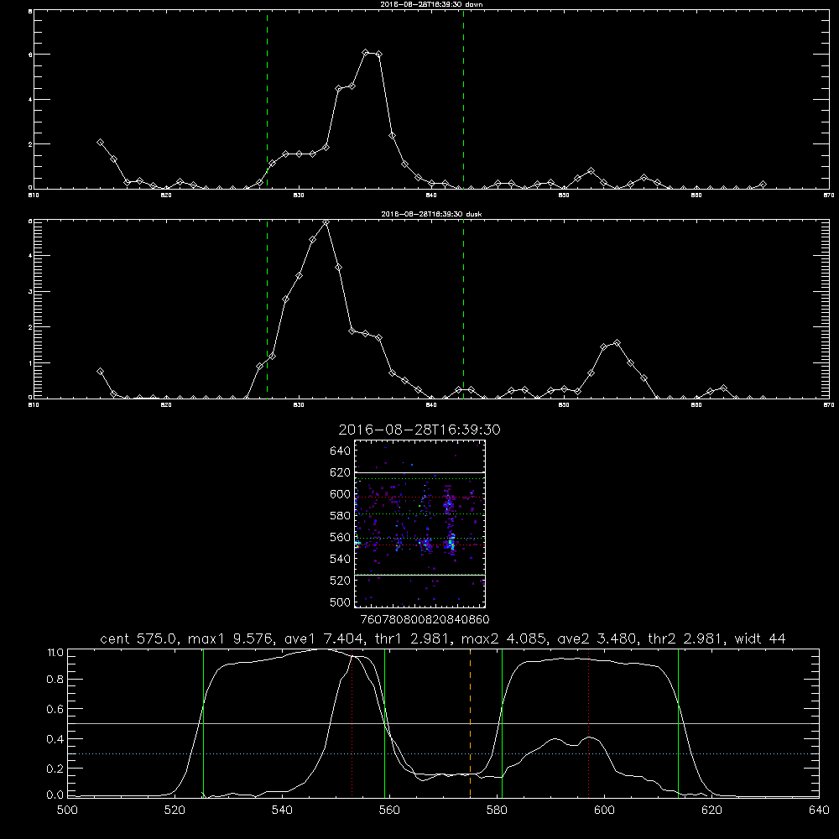
Task: Click the dusk plot title '2016-08-28T16:39:30 dusk'
Action: point(431,214)
